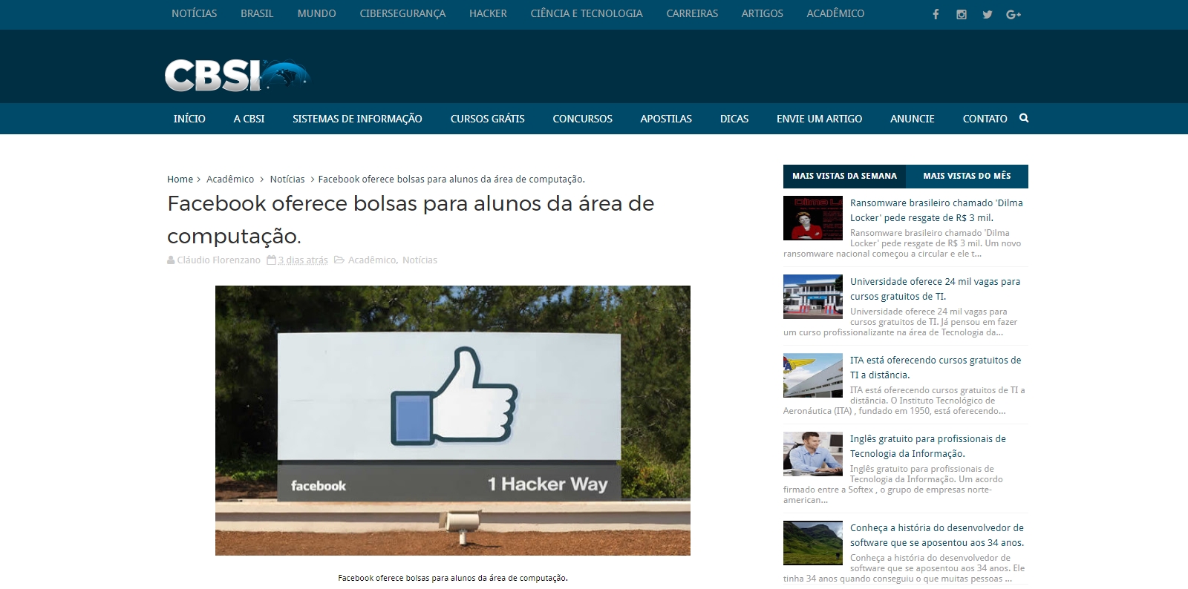
Task: Open 'ITA está oferecendo cursos gratuitos' link
Action: 936,367
